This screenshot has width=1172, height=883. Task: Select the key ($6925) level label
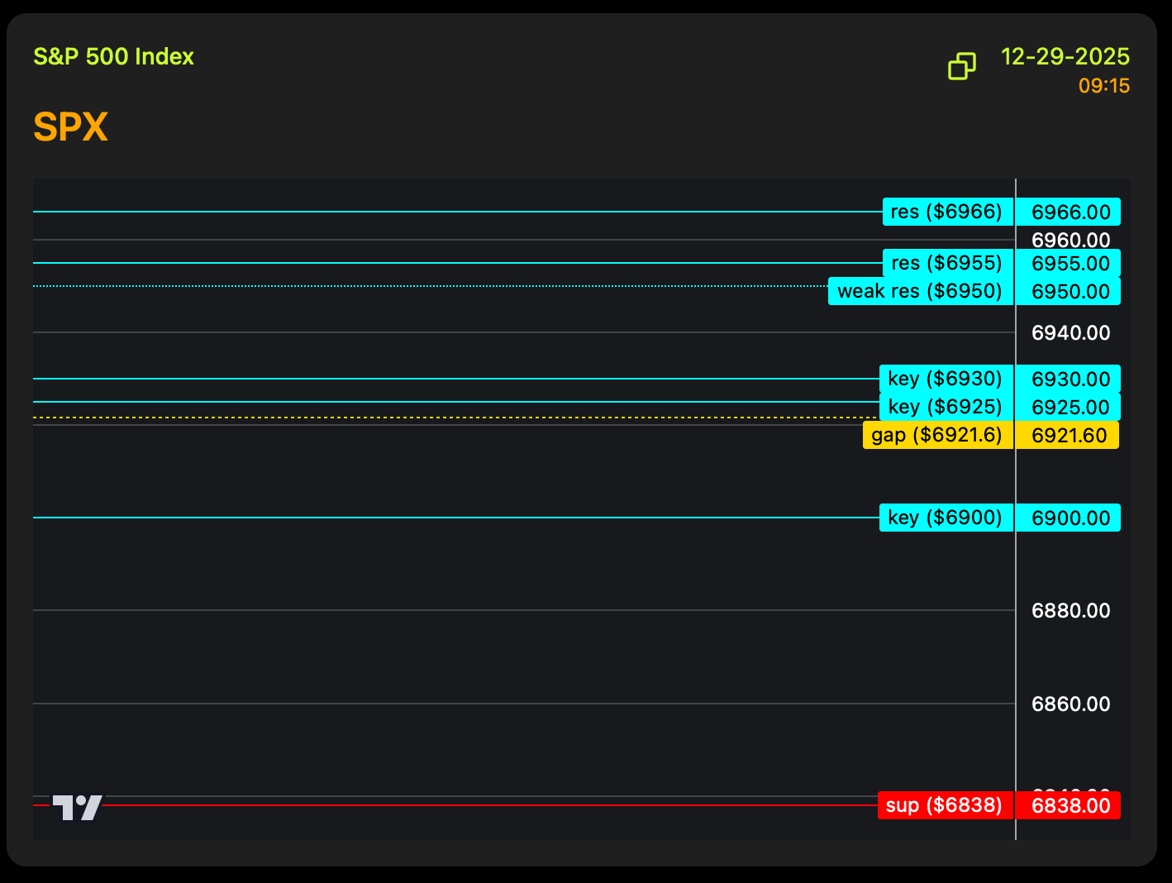pos(946,407)
